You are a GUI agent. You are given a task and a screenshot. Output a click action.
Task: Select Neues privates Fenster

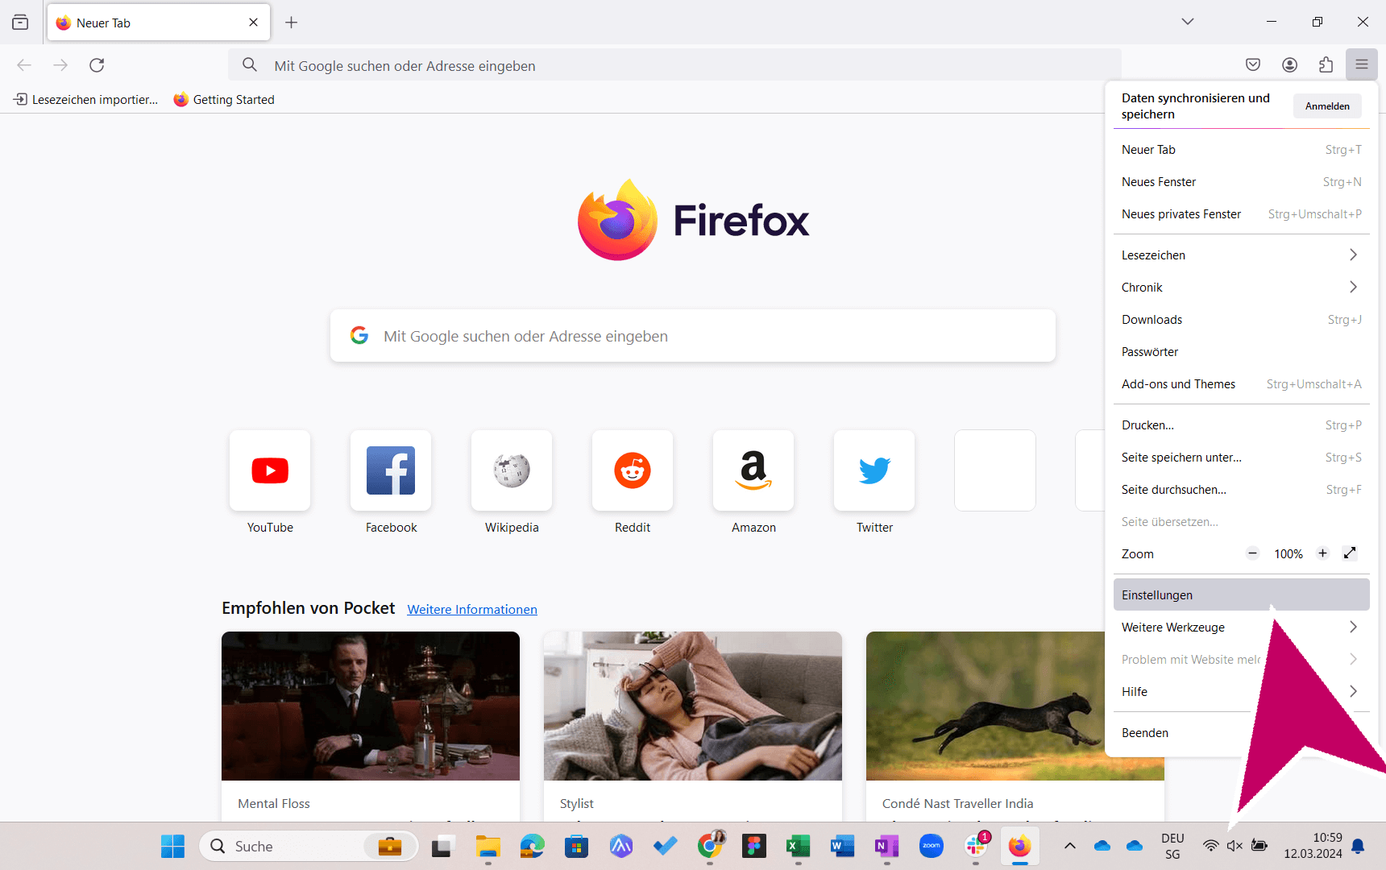tap(1241, 214)
